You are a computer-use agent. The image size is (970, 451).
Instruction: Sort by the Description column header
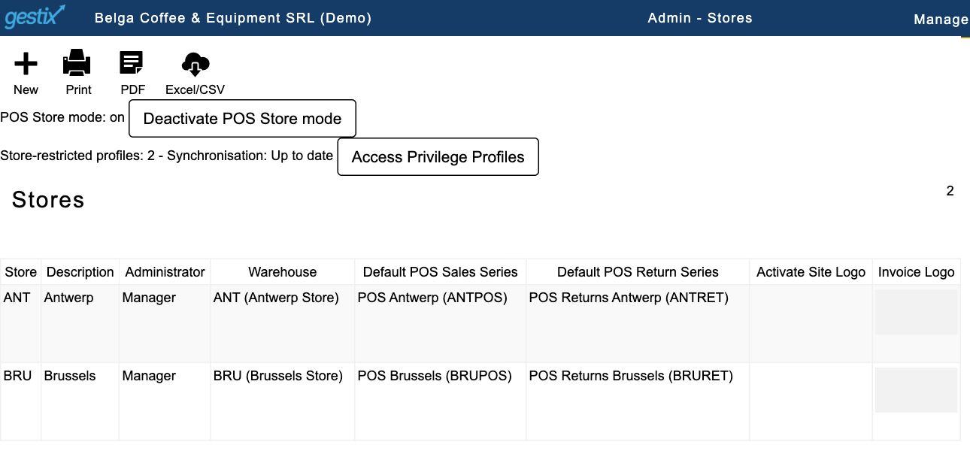point(80,272)
